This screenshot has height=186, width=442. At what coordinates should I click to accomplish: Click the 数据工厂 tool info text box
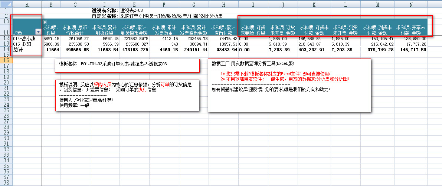[x=289, y=85]
